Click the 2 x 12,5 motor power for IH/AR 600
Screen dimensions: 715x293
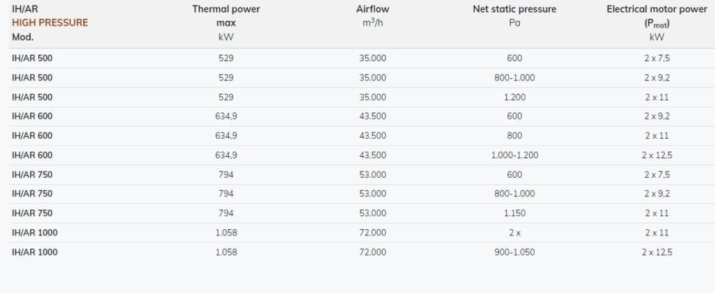(657, 155)
